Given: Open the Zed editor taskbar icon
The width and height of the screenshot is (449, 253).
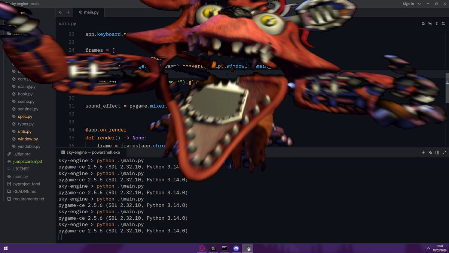Looking at the screenshot, I should pyautogui.click(x=213, y=248).
